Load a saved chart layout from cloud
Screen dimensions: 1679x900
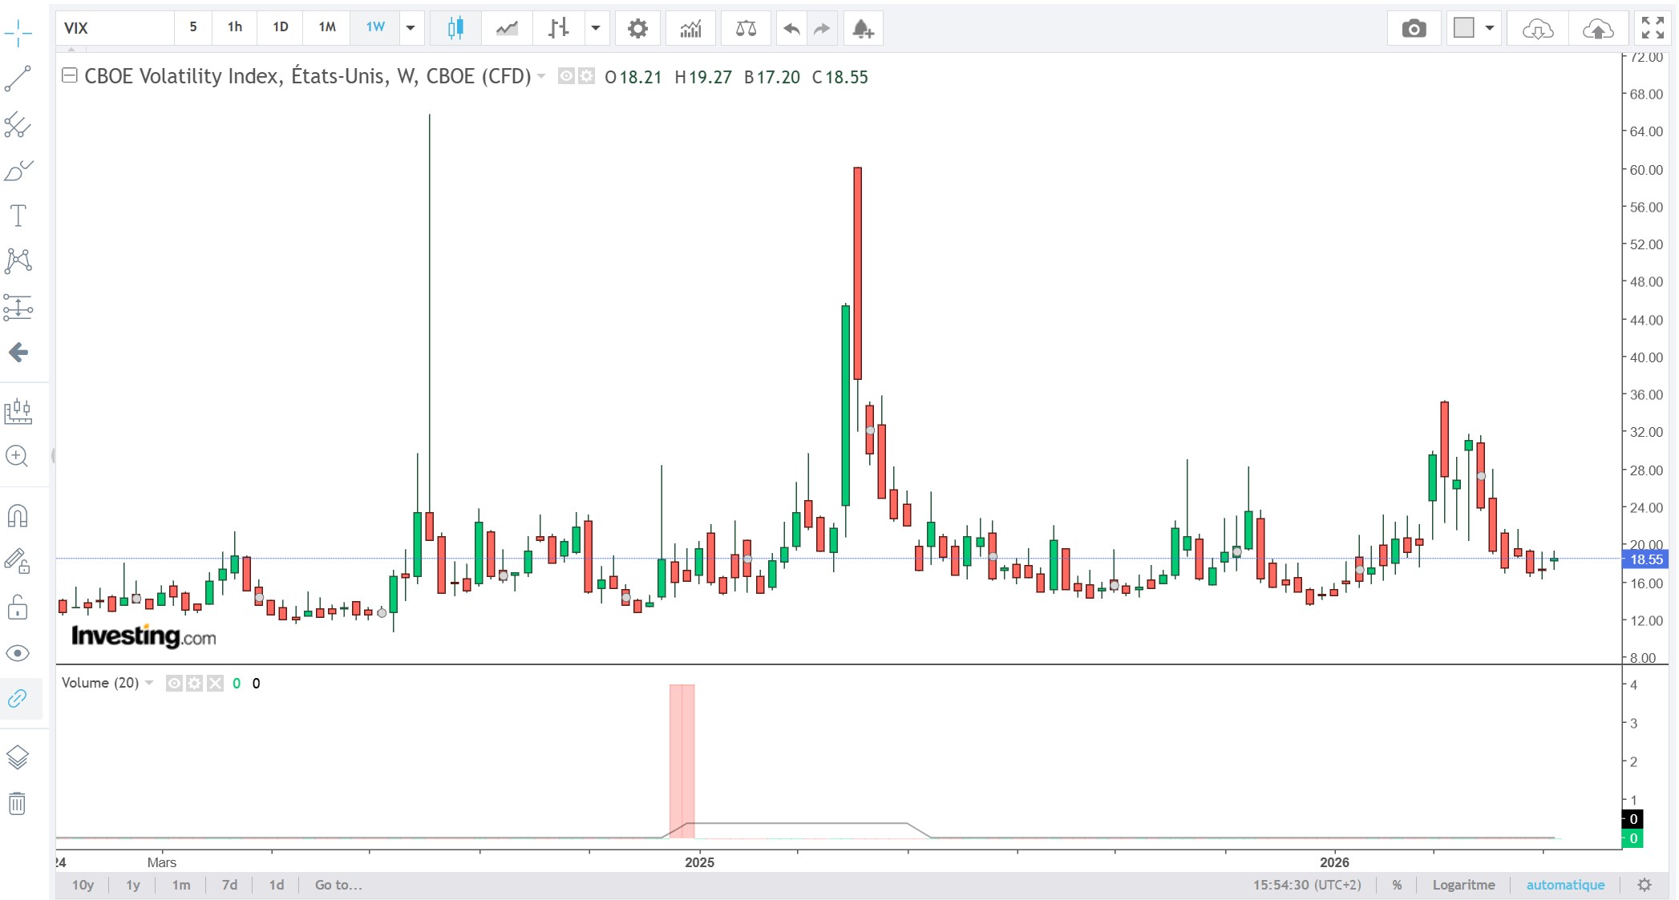pyautogui.click(x=1537, y=29)
